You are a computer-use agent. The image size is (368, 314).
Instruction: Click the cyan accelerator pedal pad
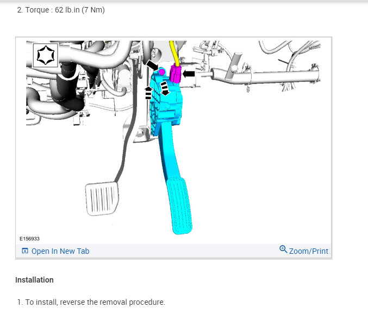coord(179,206)
